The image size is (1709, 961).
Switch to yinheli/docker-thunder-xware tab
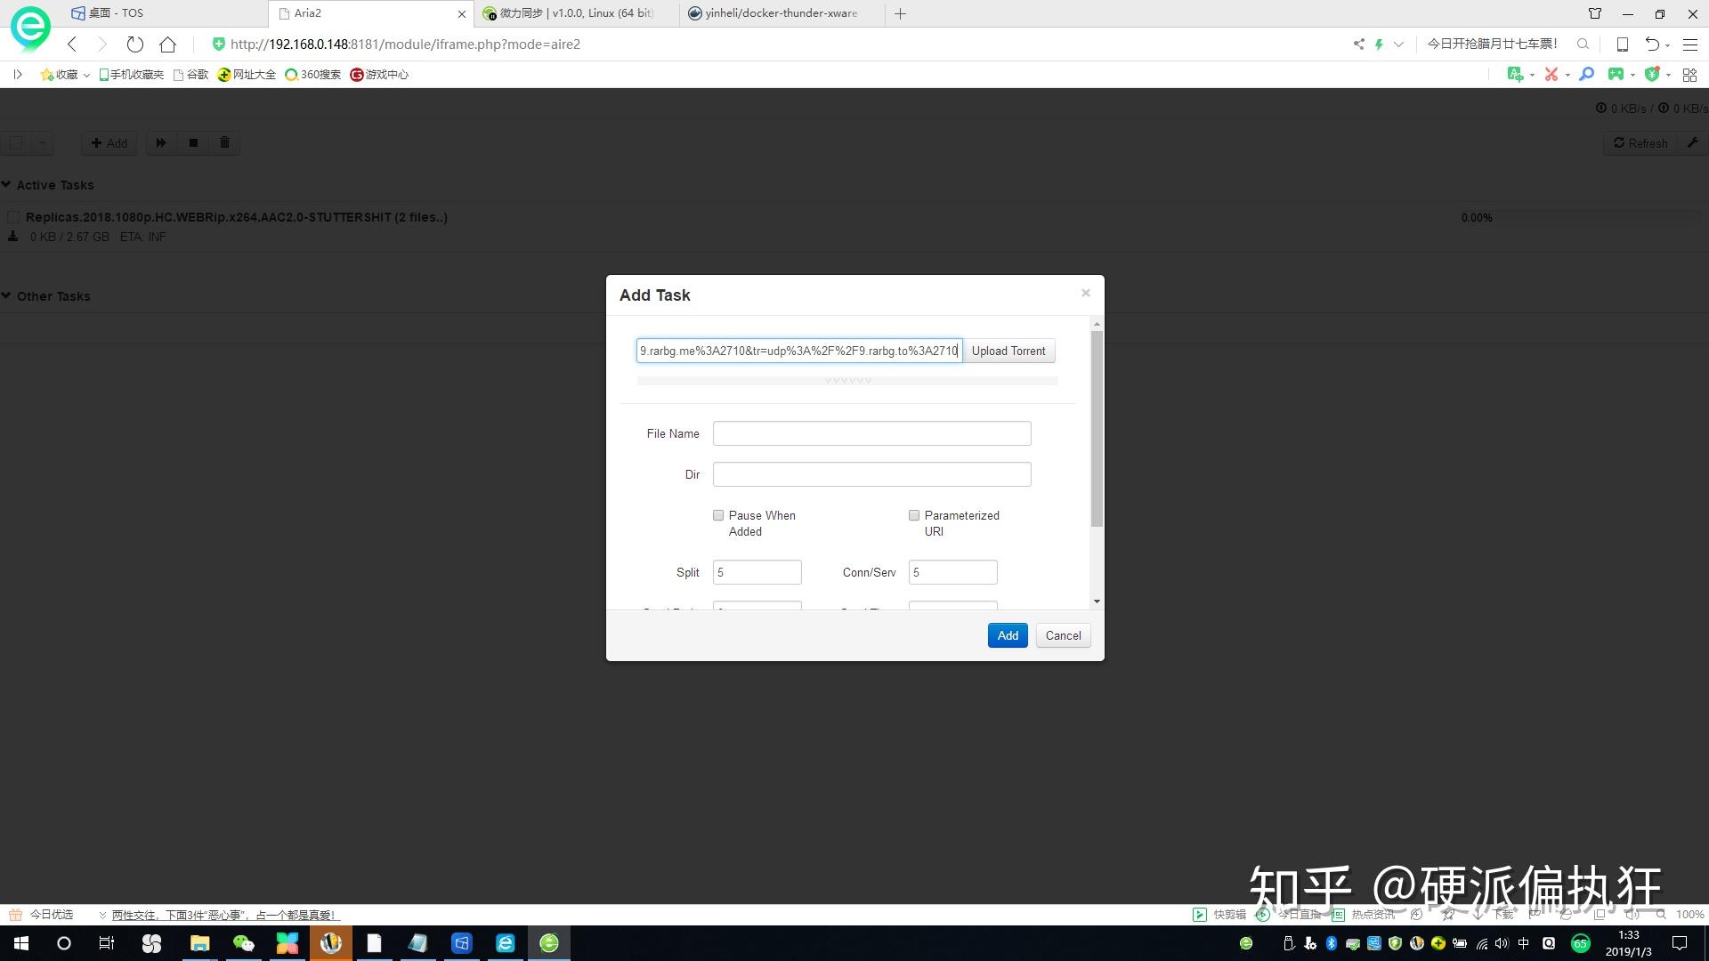(x=781, y=13)
